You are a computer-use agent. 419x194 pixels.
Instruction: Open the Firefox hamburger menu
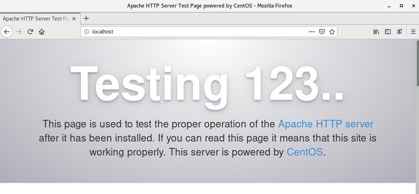click(x=413, y=32)
